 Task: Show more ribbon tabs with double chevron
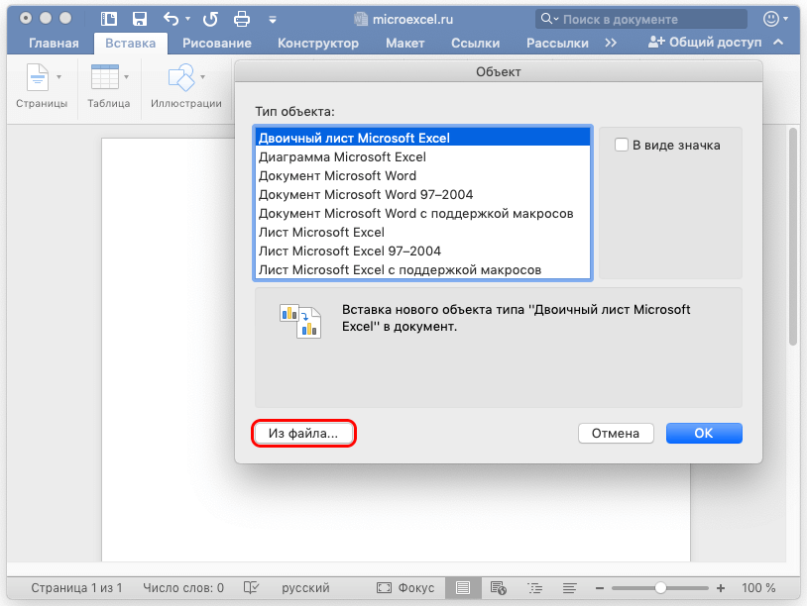point(611,43)
